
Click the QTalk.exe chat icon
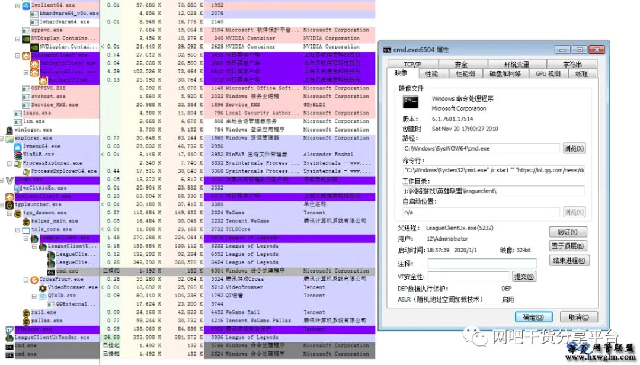(43, 296)
